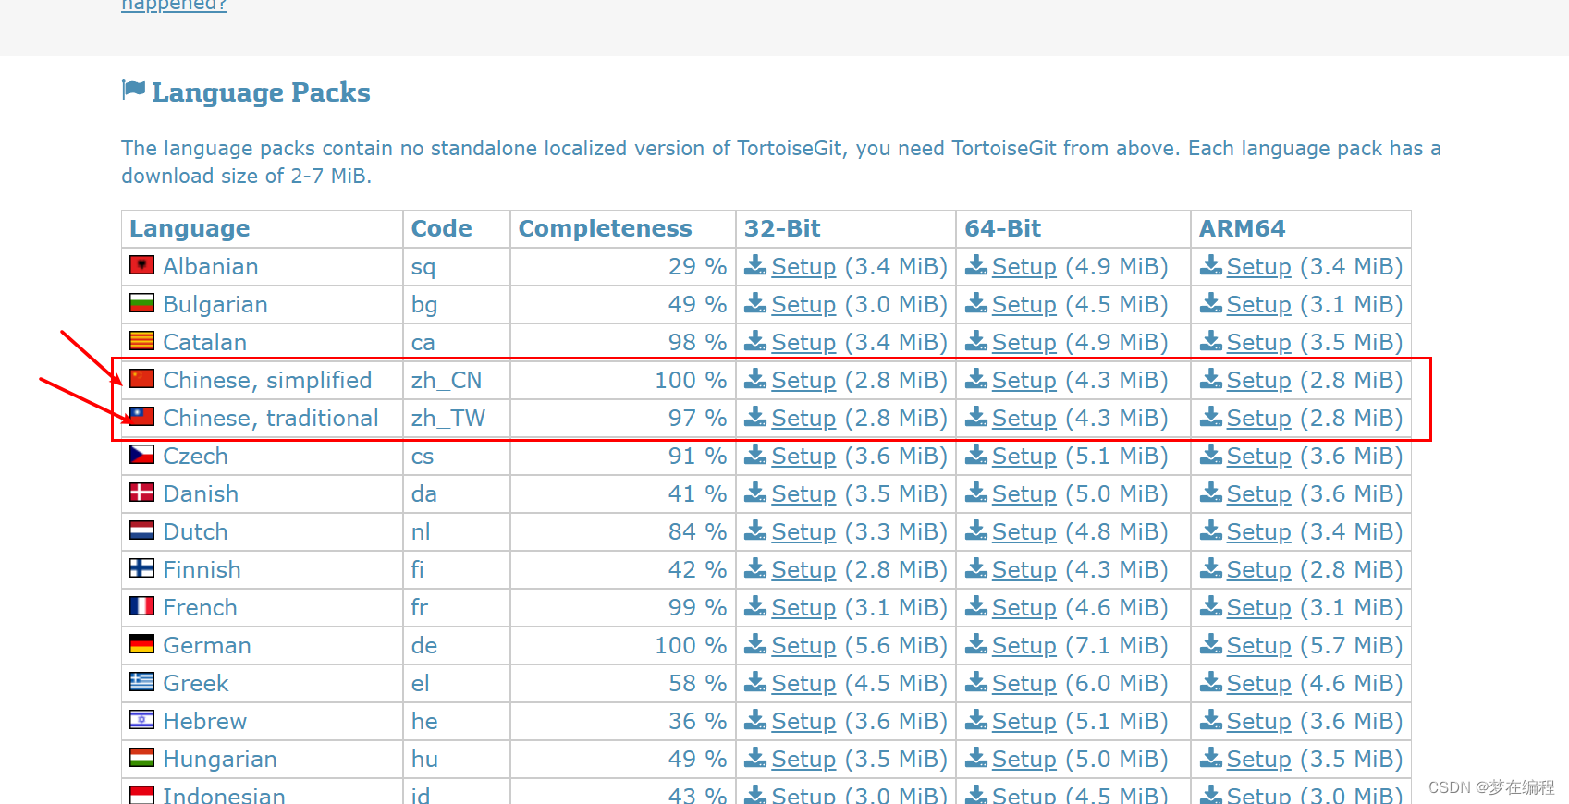Click the 'Chinese, simplified' language name
Viewport: 1569px width, 804px height.
point(267,380)
